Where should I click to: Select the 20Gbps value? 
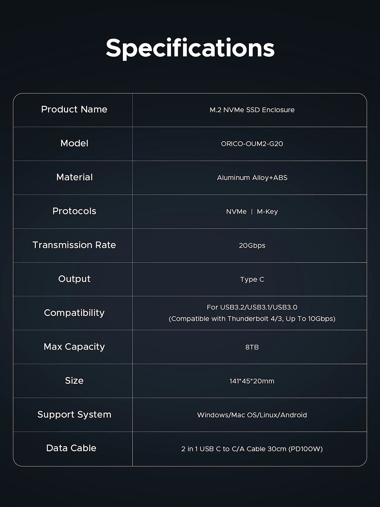(x=252, y=246)
